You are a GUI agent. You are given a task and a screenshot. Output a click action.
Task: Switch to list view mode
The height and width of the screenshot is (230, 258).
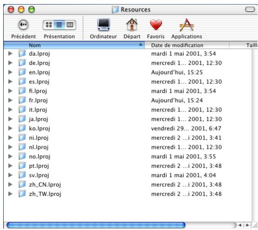[x=59, y=25]
